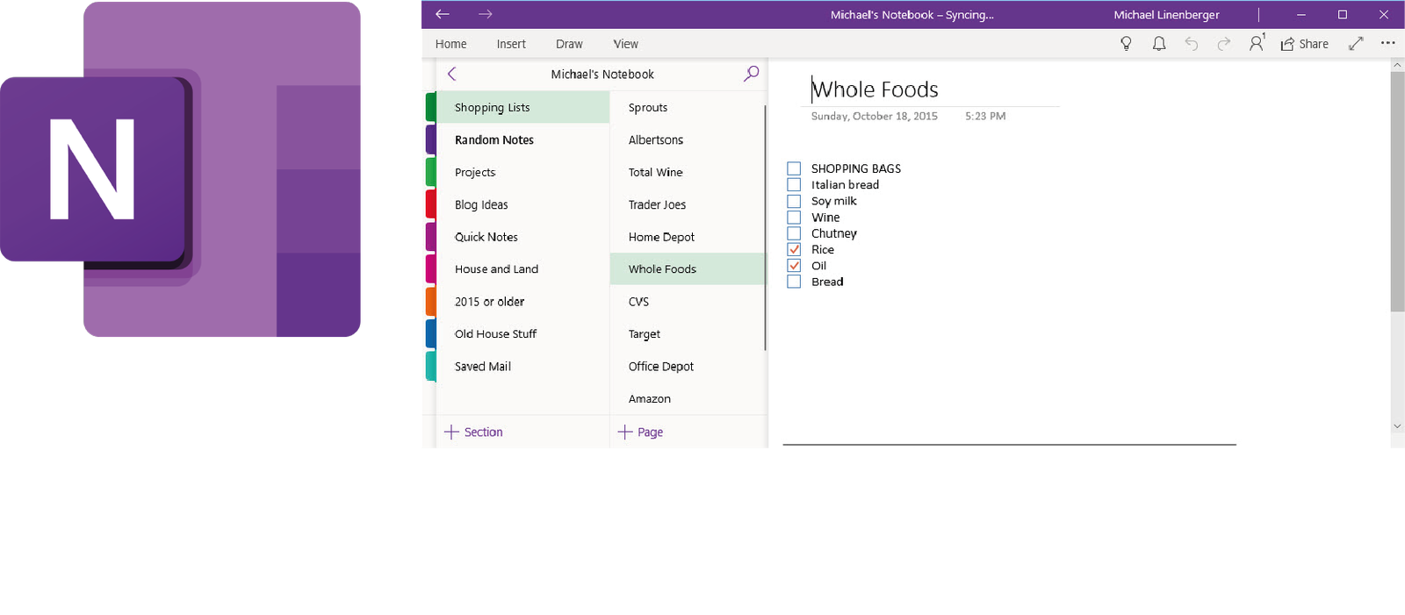This screenshot has height=615, width=1405.
Task: Open the Office Depot page
Action: (x=687, y=367)
